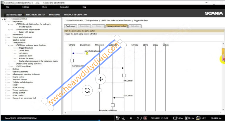225x121 pixels.
Task: Expand the Vehicle level adjustment node
Action: pos(6,37)
